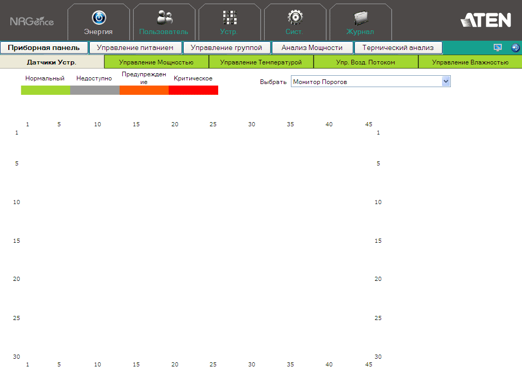Click the green Нормальный legend swatch
This screenshot has height=369, width=522.
pos(45,90)
